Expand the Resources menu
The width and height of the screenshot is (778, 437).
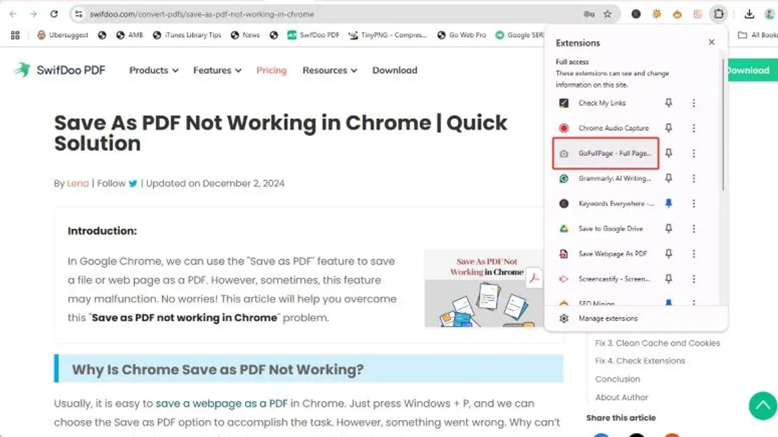click(329, 71)
